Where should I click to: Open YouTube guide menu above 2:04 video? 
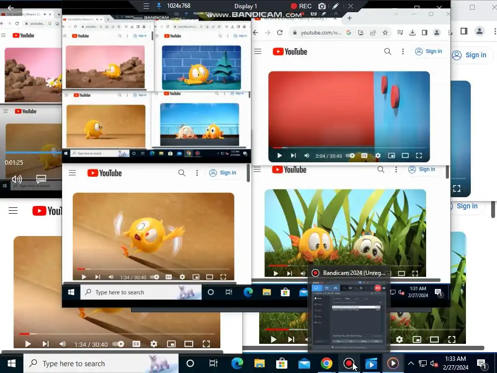coord(258,51)
